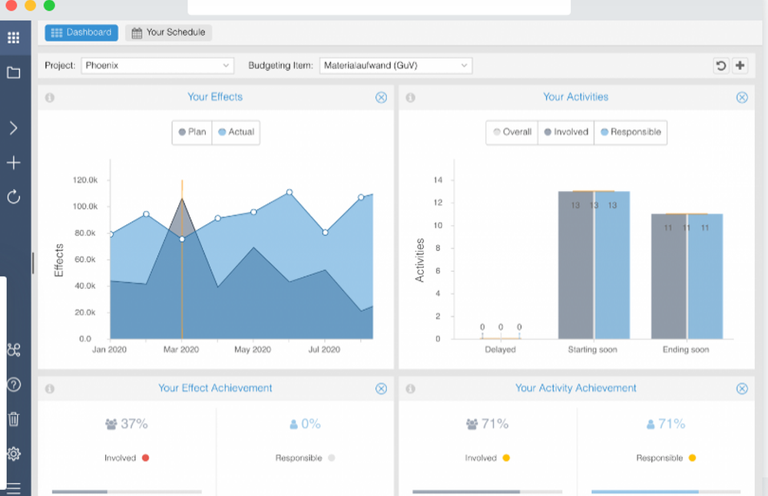Click the Ending soon category label
Viewport: 768px width, 496px height.
tap(686, 349)
